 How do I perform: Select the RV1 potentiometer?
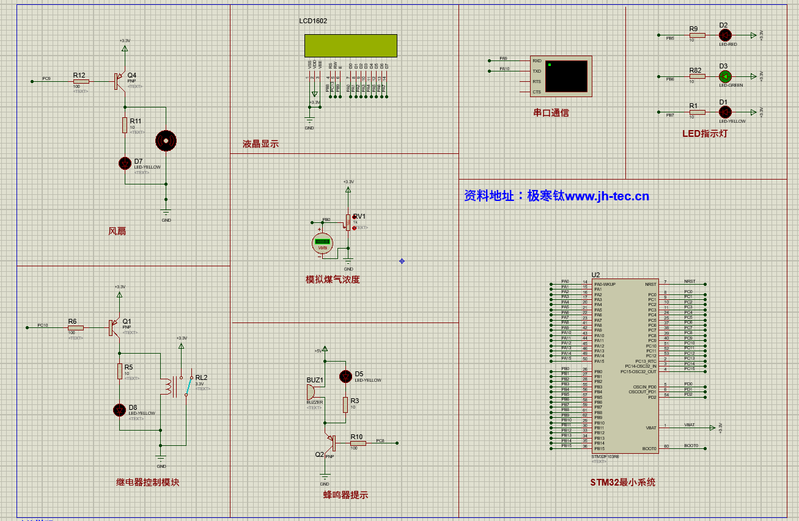click(x=348, y=222)
